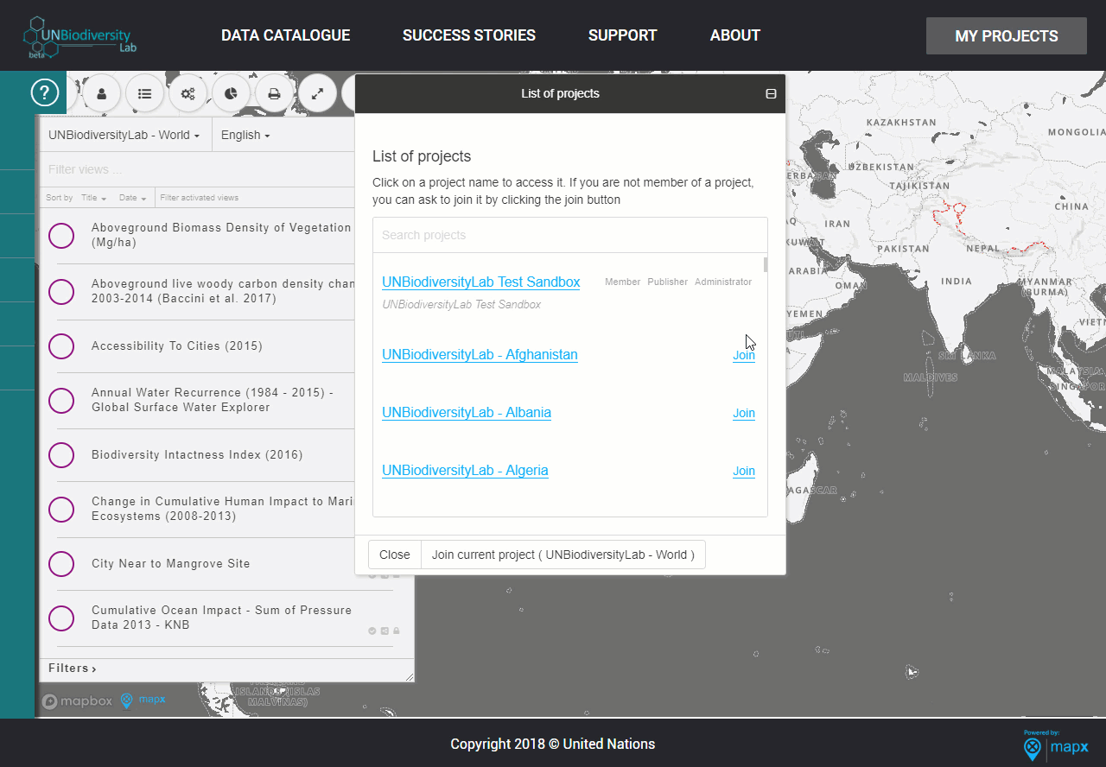Click share icon on Cumulative Ocean Impact row
Screen dimensions: 1106x767
(x=385, y=631)
